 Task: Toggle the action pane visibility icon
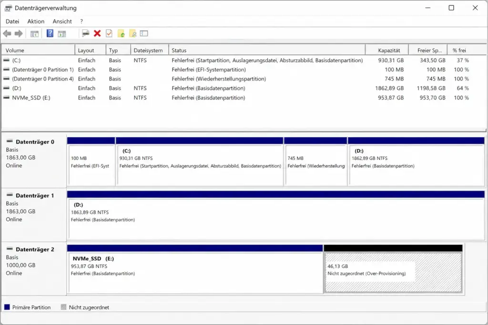[x=62, y=33]
